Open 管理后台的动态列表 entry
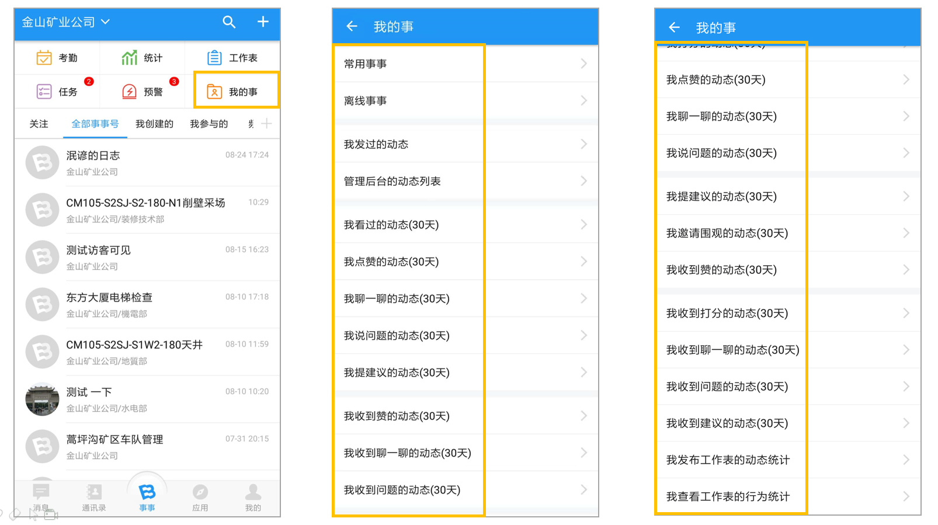Image resolution: width=938 pixels, height=525 pixels. pos(465,181)
